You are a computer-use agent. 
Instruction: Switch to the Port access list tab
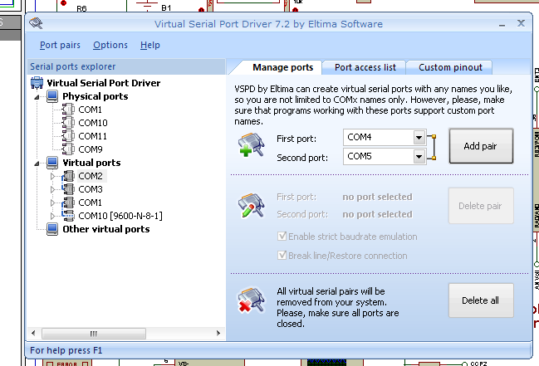[365, 67]
